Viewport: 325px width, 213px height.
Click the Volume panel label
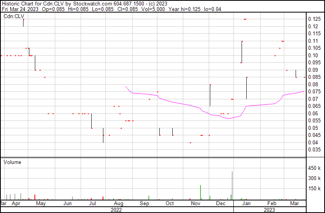pyautogui.click(x=13, y=162)
